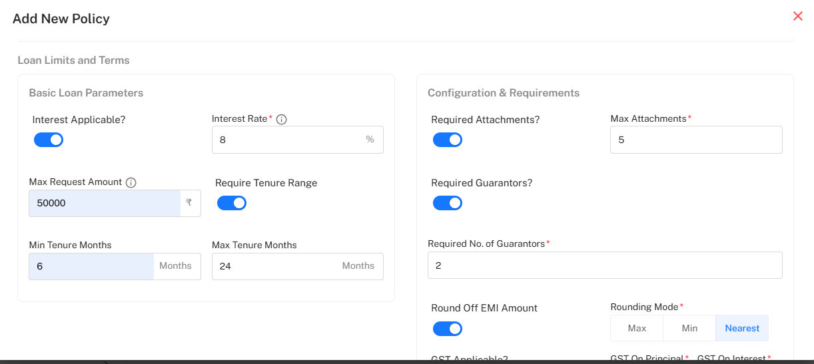814x364 pixels.
Task: Turn off Required Attachments switch
Action: tap(448, 140)
